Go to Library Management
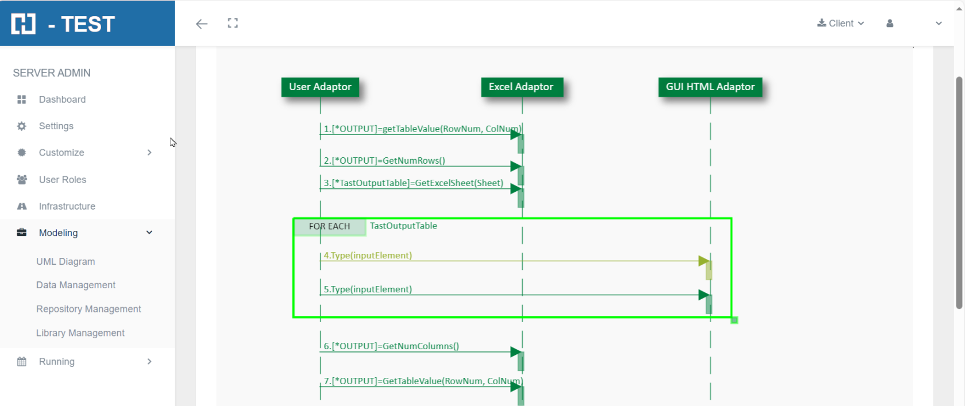 80,333
